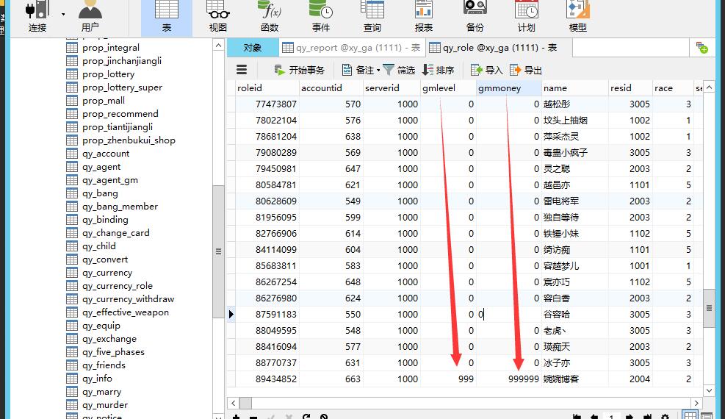This screenshot has width=725, height=419.
Task: Click the table list scrollbar thumb
Action: [x=218, y=251]
